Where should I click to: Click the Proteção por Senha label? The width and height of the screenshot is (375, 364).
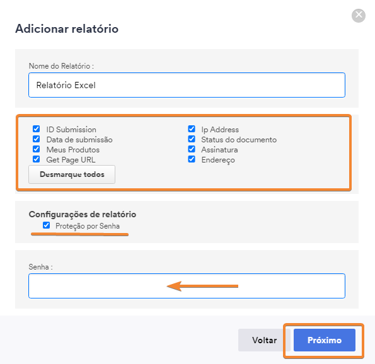pyautogui.click(x=88, y=226)
